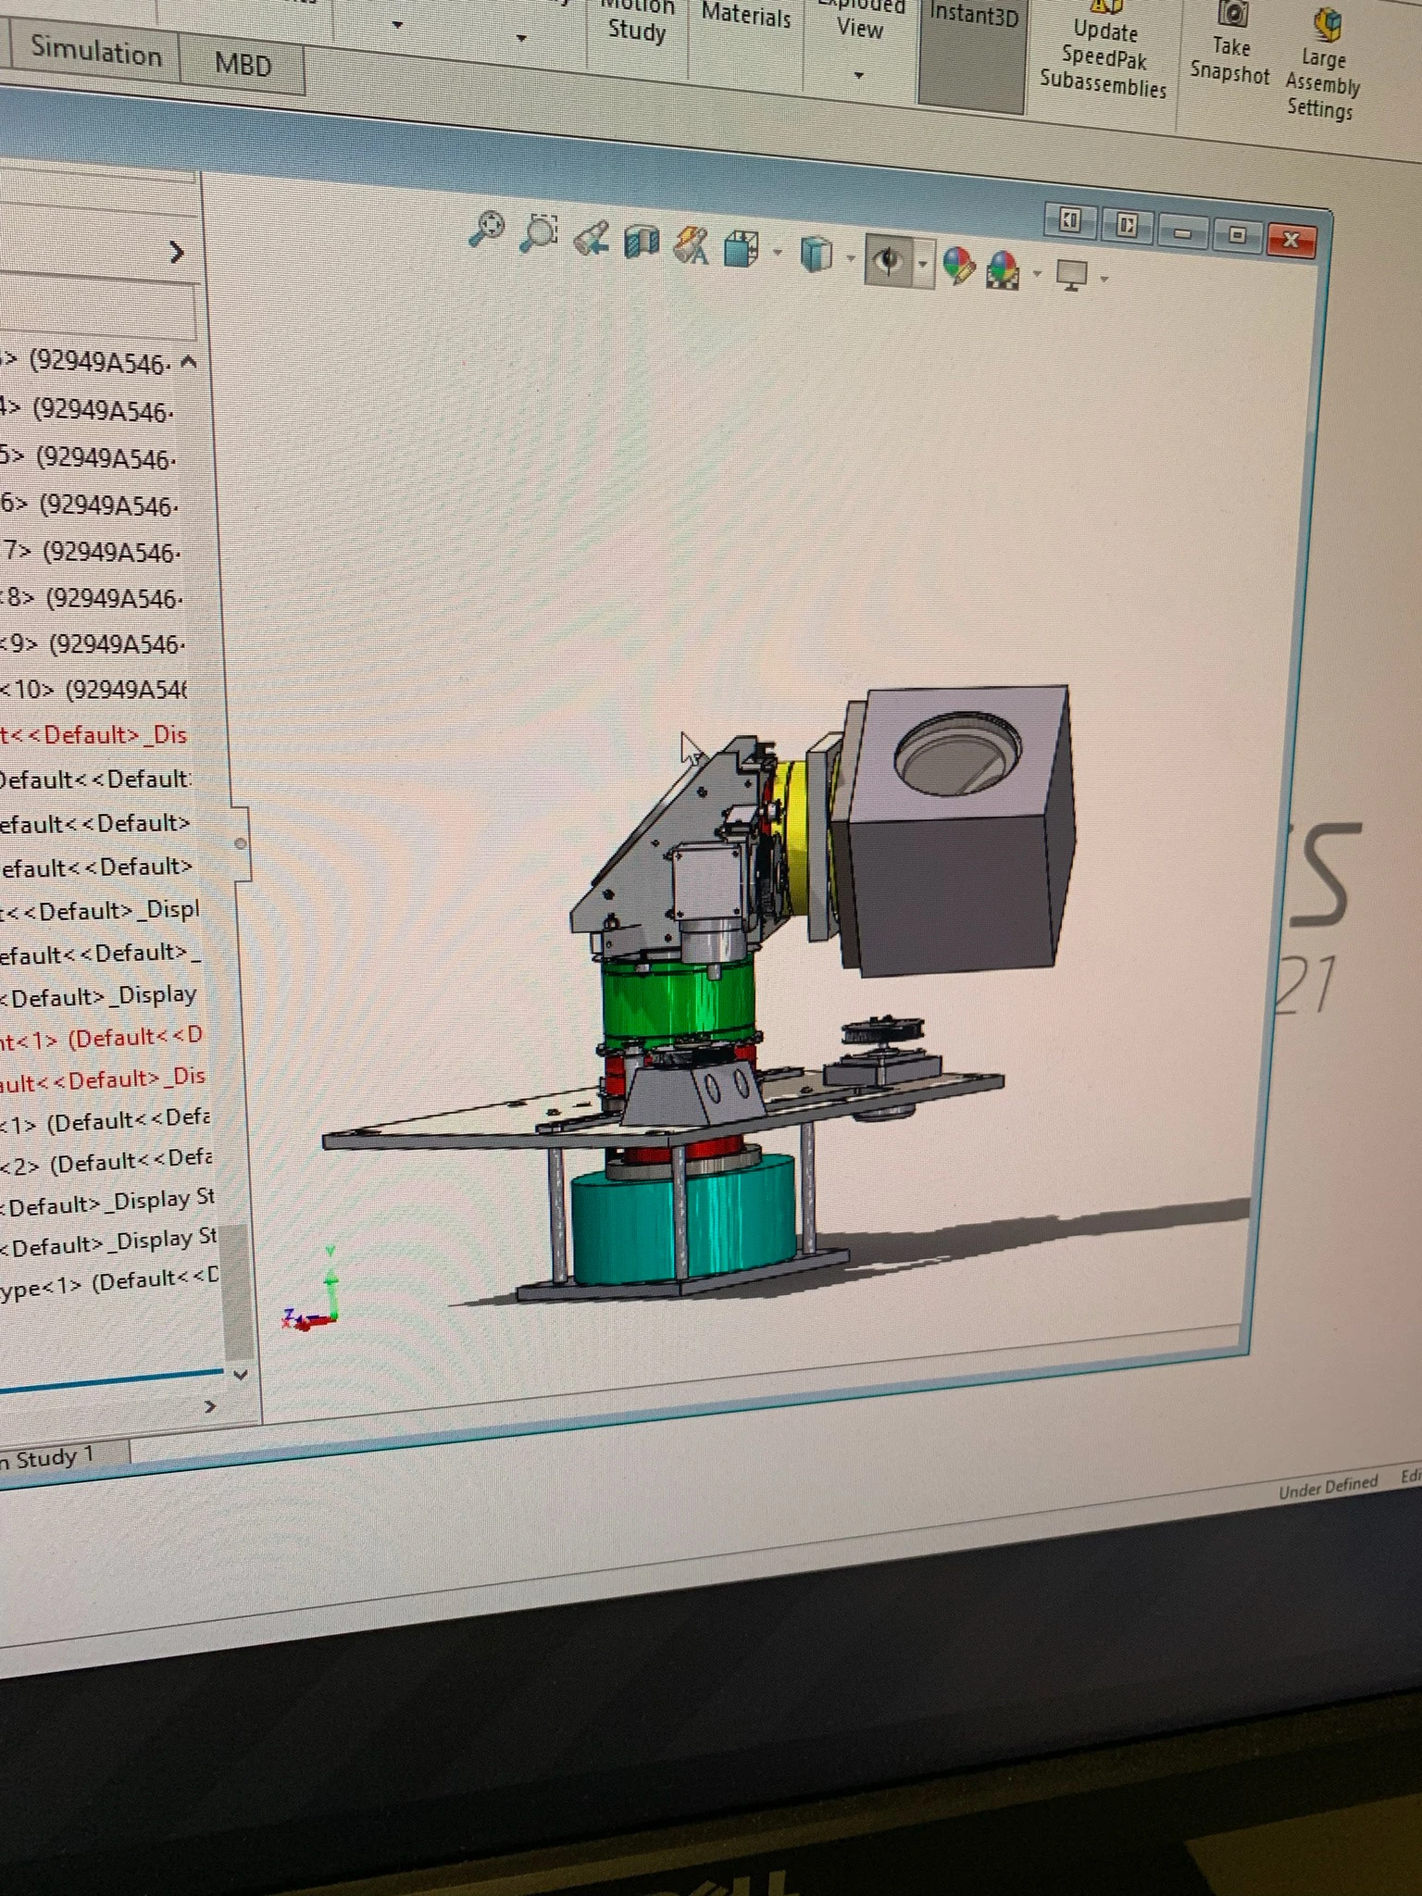Click the Motion Study ribbon button
The image size is (1422, 1896).
636,20
